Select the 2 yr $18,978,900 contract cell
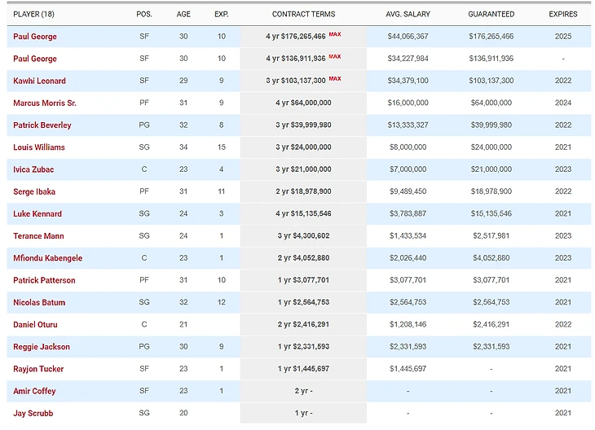 [303, 191]
